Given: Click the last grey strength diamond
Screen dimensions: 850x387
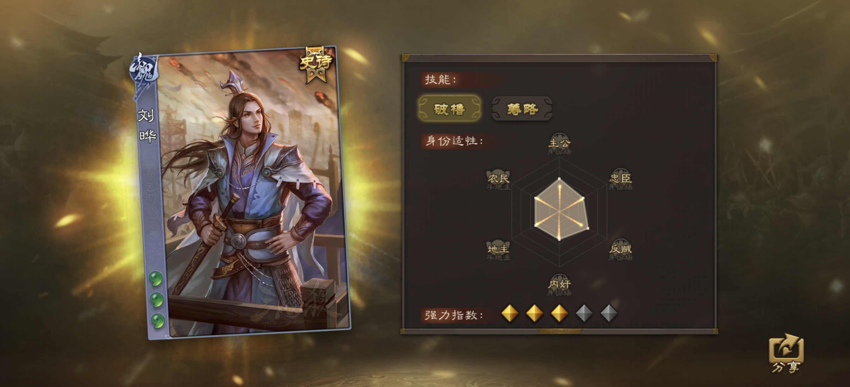Looking at the screenshot, I should click(x=609, y=313).
